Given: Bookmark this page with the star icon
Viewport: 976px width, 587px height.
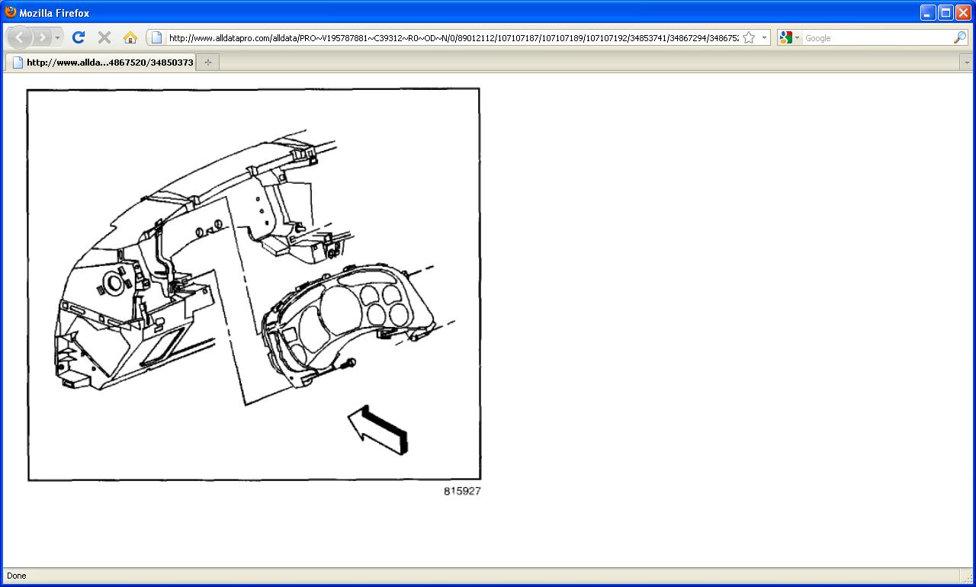Looking at the screenshot, I should (x=749, y=37).
